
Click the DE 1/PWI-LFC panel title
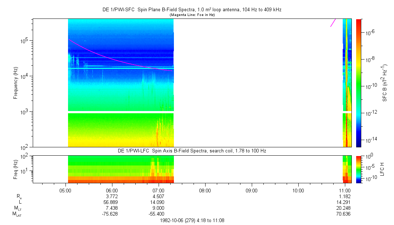point(192,151)
